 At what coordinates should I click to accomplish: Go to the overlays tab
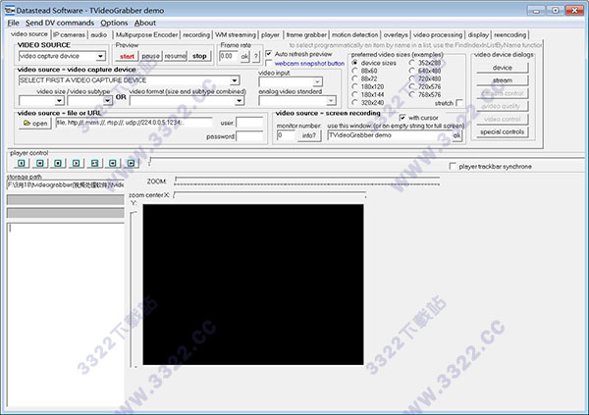(396, 35)
